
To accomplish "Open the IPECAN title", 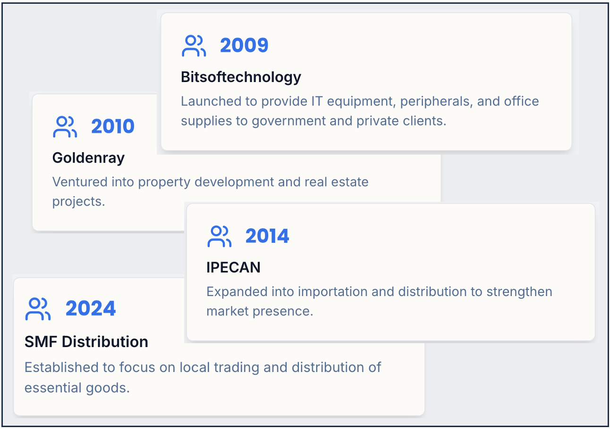I will (233, 268).
